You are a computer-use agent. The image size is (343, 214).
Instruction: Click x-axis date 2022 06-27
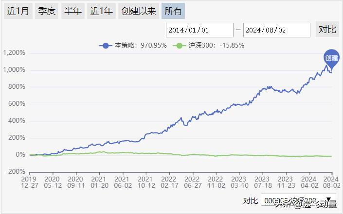(x=193, y=182)
